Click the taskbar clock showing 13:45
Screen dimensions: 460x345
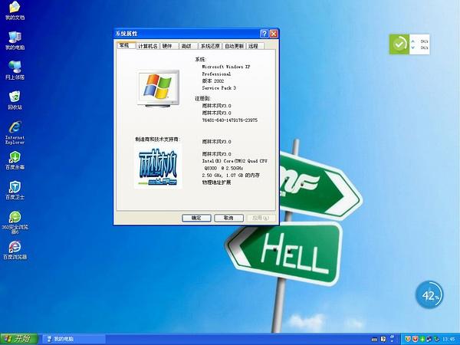click(449, 339)
